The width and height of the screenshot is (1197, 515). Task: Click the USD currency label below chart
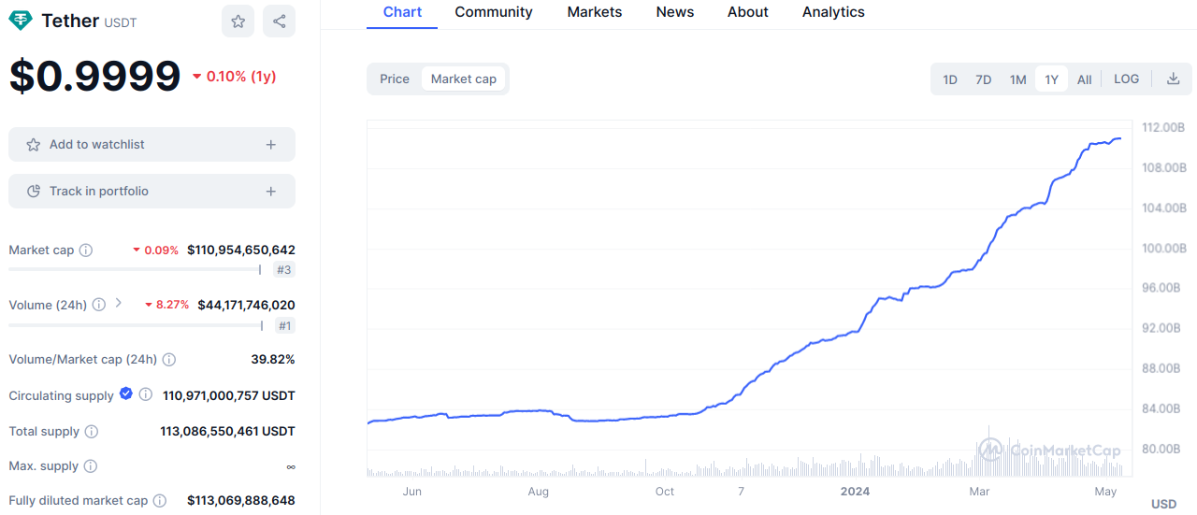point(1163,504)
